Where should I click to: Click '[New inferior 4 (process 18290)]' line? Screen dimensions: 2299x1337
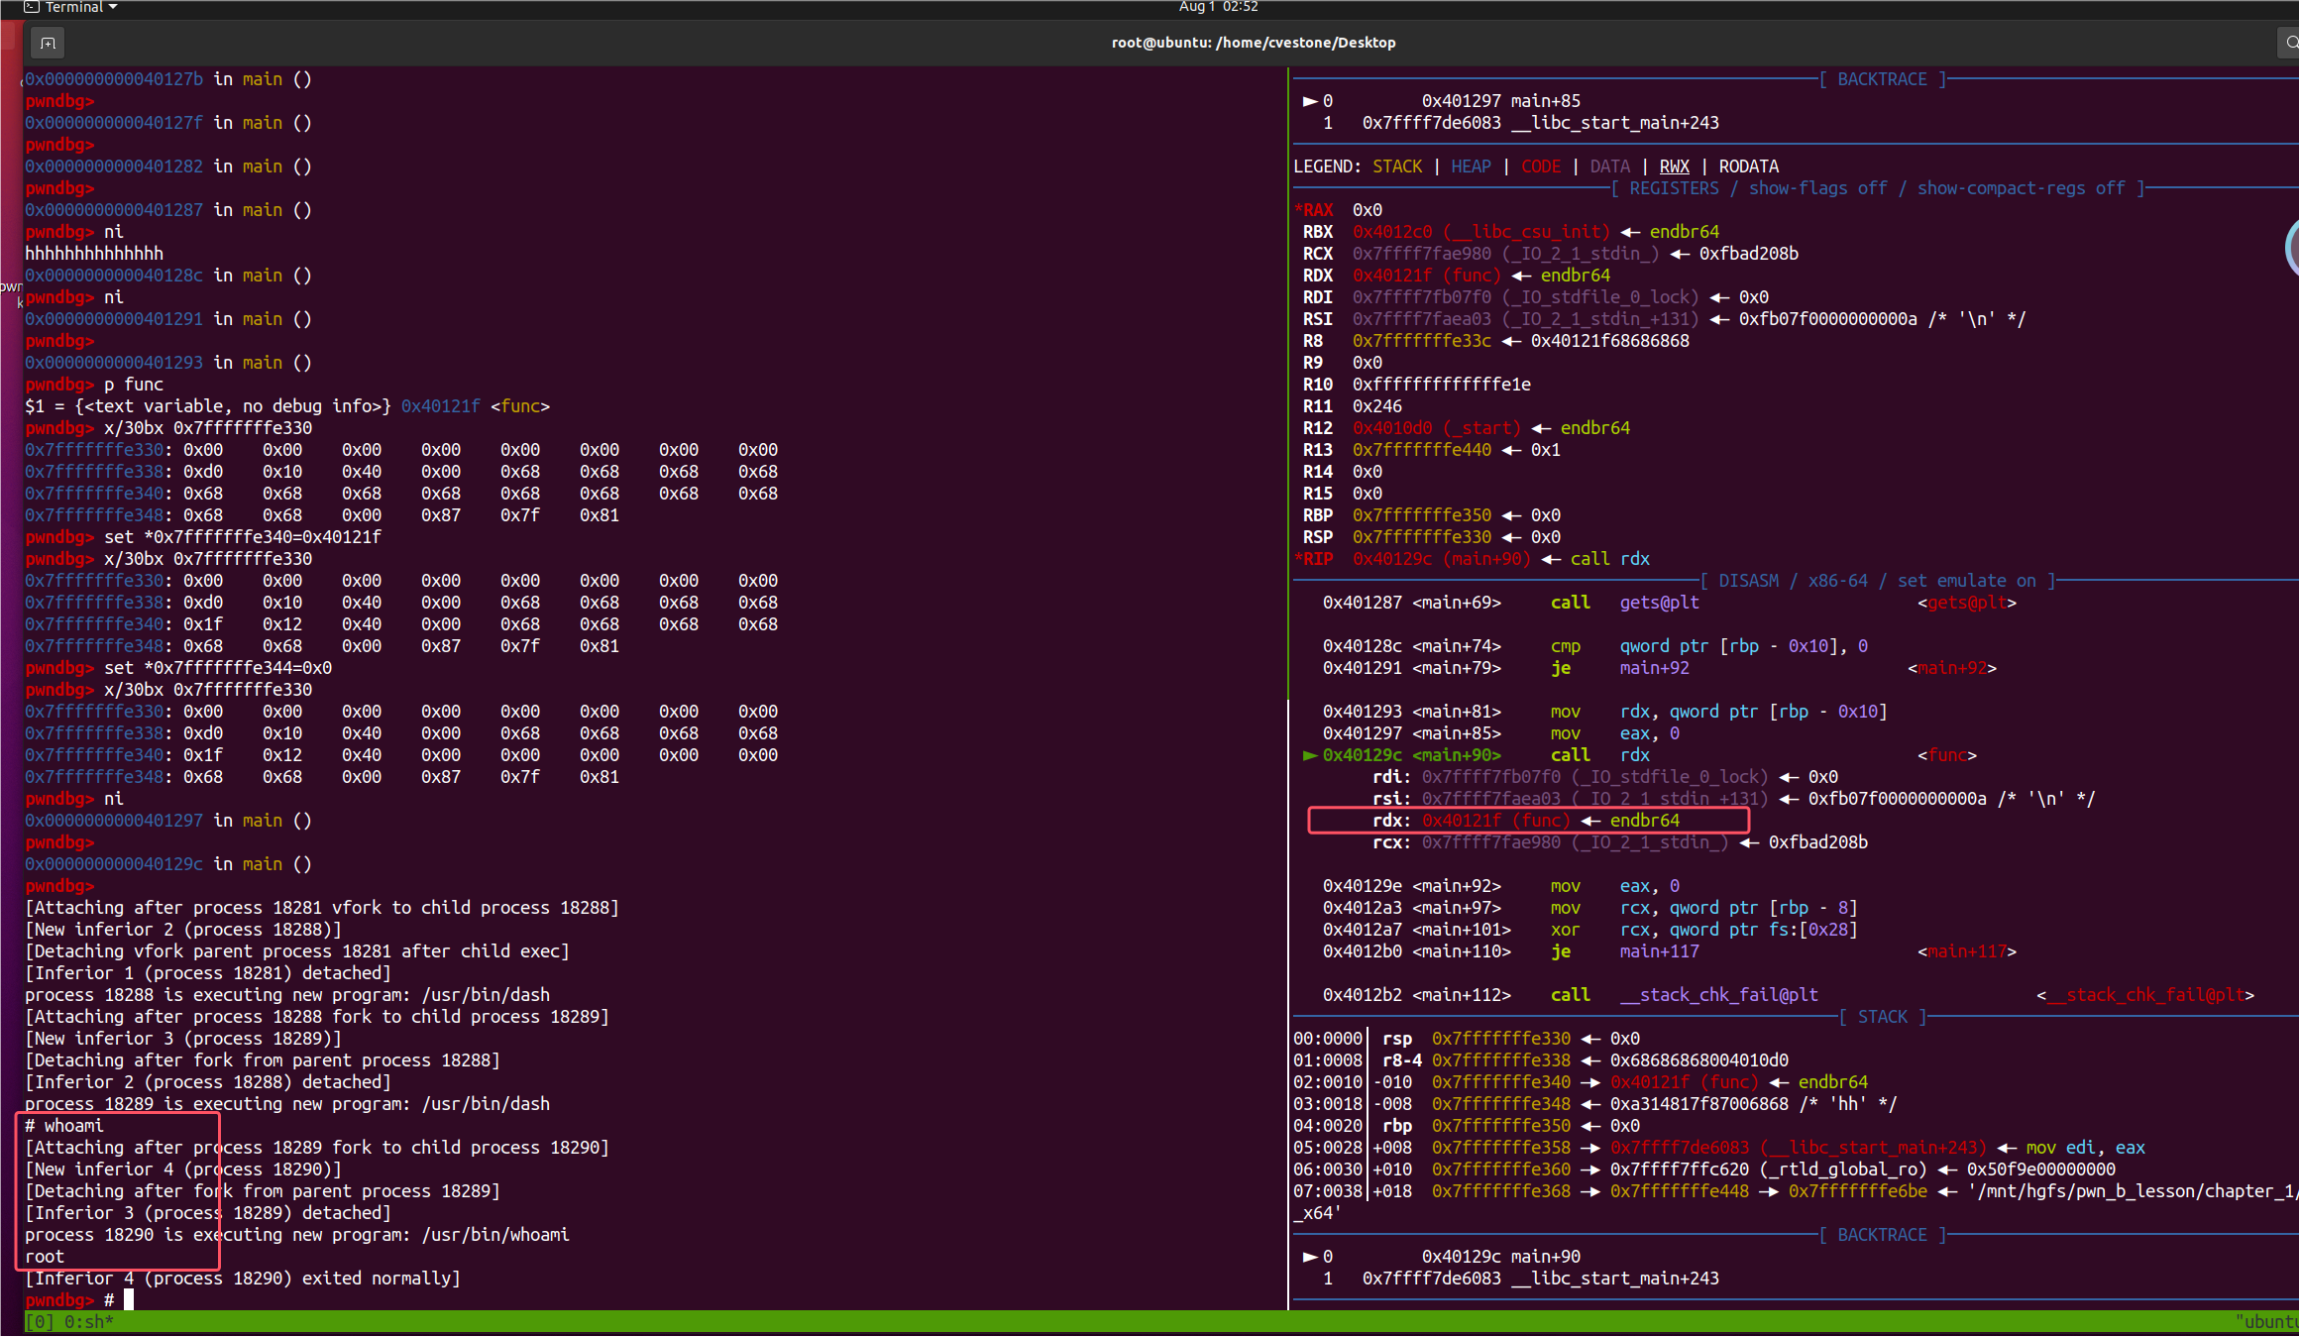(x=183, y=1170)
